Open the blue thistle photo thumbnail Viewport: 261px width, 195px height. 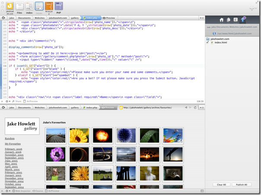coord(126,135)
